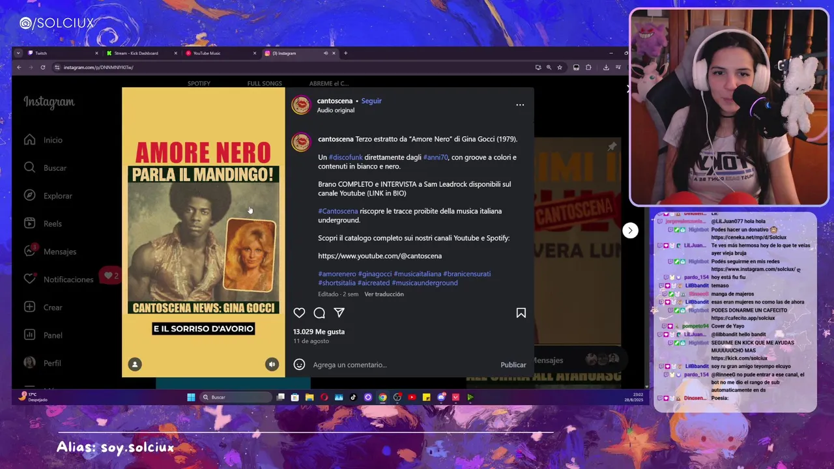Share the post with the paper plane icon
The width and height of the screenshot is (834, 469).
click(x=339, y=313)
